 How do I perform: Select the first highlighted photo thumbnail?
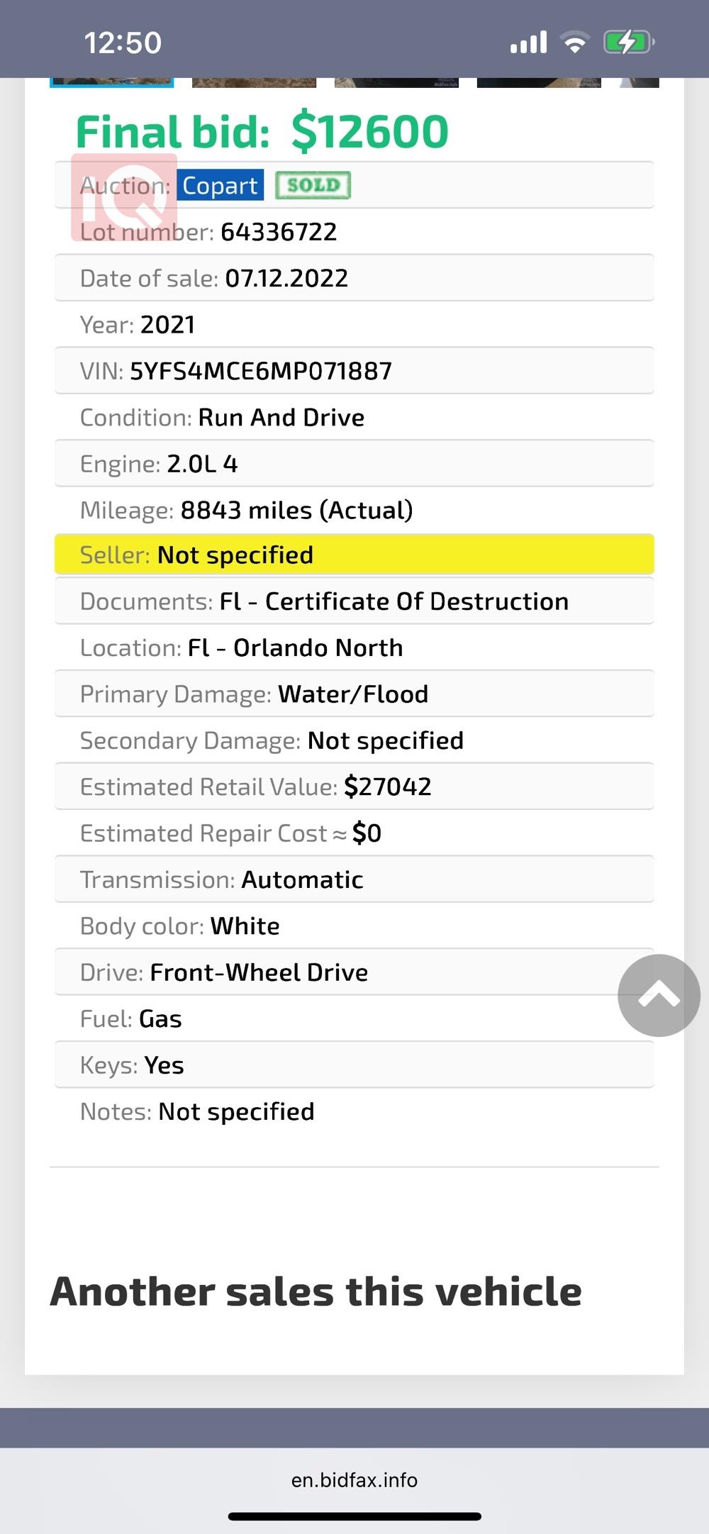tap(111, 82)
